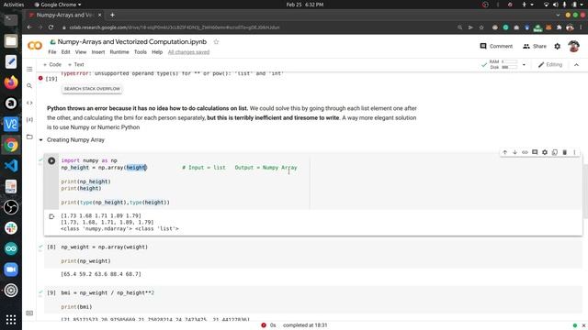Click the Activities overview button

(x=14, y=5)
